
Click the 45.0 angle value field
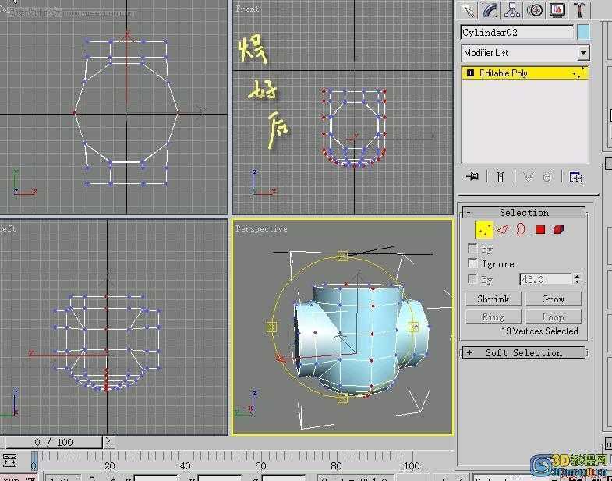pos(545,279)
